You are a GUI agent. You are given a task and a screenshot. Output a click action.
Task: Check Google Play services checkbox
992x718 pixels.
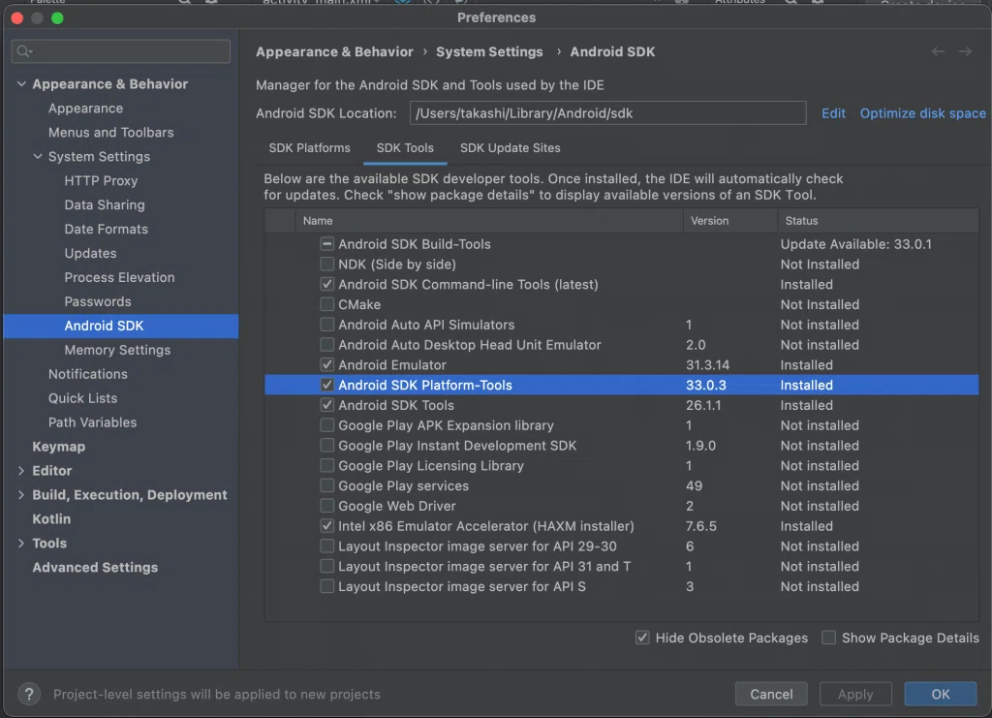tap(327, 485)
